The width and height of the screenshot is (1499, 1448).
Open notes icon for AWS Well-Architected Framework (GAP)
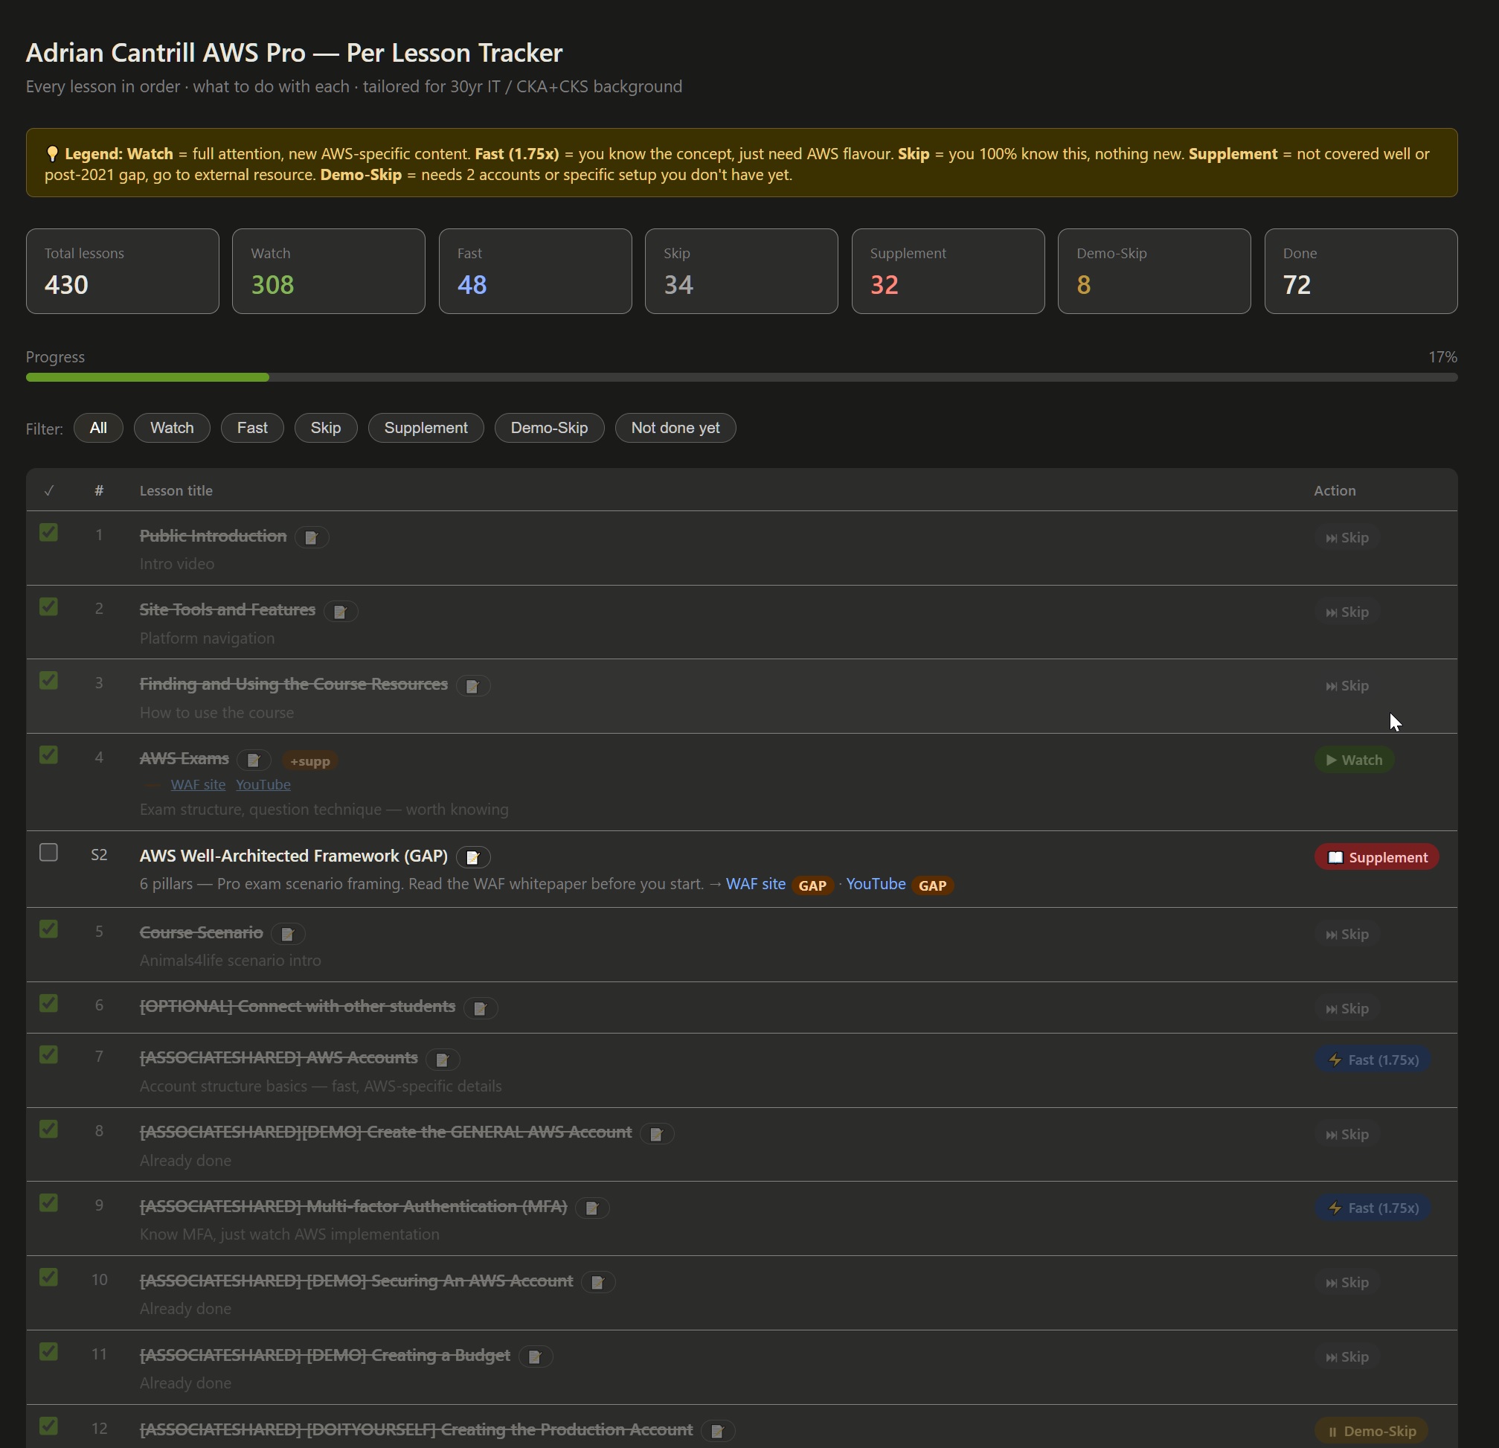[x=472, y=857]
